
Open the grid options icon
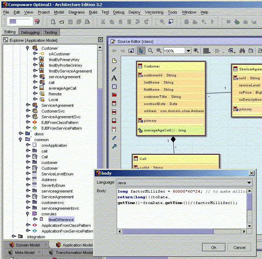pyautogui.click(x=207, y=51)
